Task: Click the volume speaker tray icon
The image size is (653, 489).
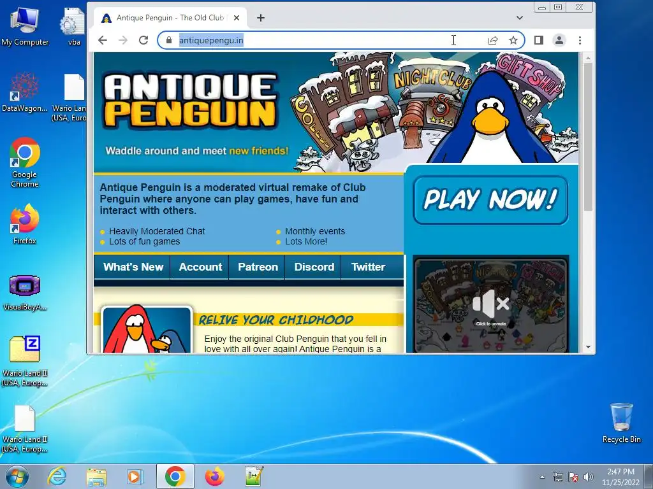Action: click(x=588, y=477)
